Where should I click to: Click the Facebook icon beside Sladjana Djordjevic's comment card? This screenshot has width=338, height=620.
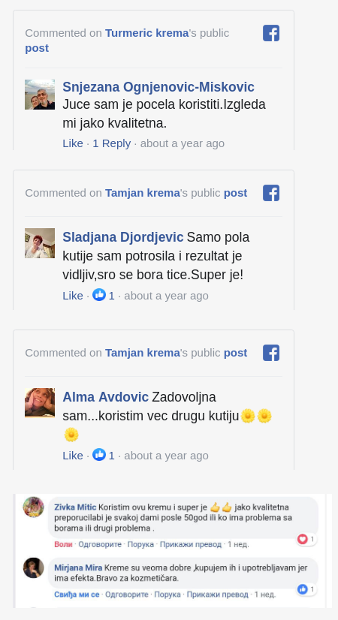[271, 193]
